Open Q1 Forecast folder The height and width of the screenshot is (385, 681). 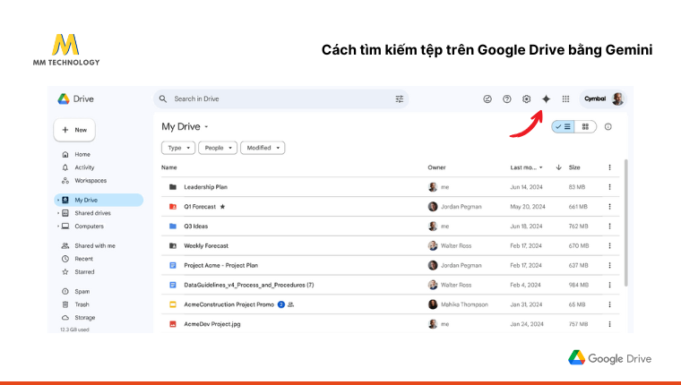(x=200, y=207)
